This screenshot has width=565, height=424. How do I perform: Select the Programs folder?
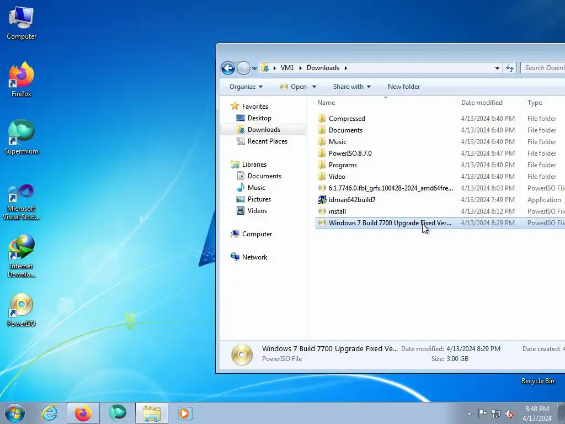343,165
